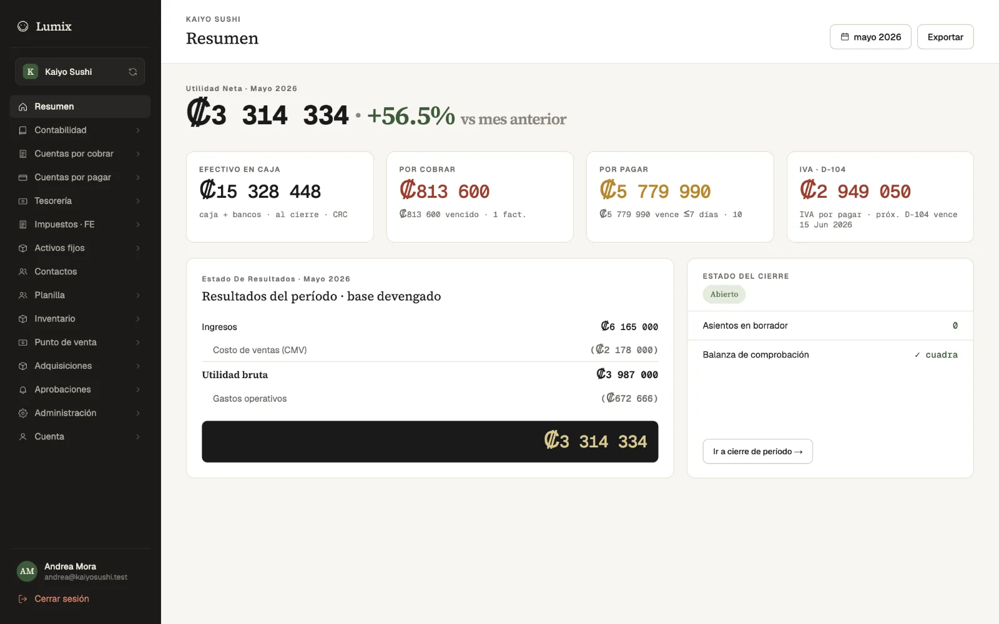Click the Contabilidad book icon
This screenshot has width=999, height=624.
click(23, 130)
